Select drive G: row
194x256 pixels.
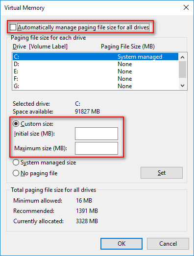(96, 86)
